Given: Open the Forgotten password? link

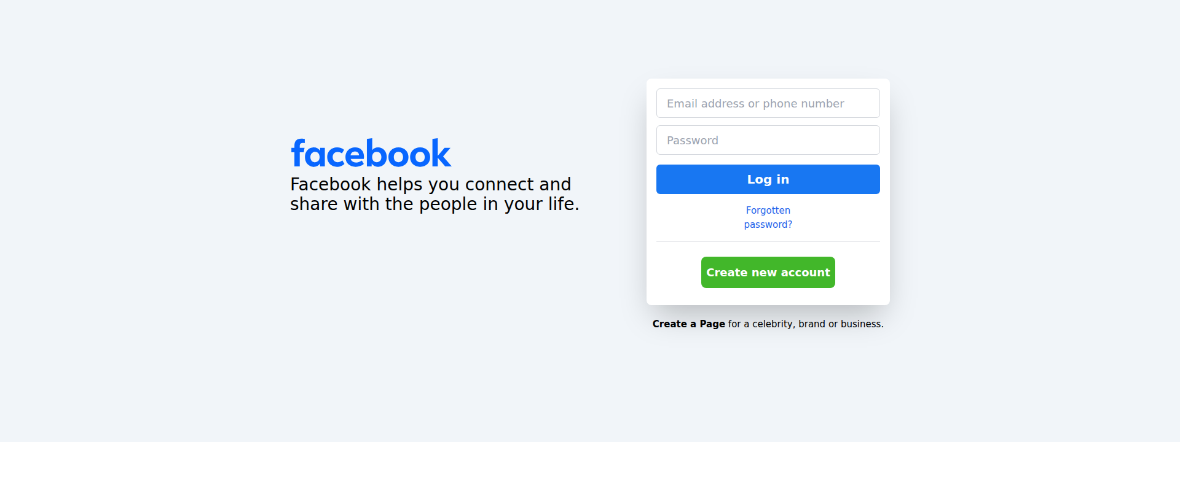Looking at the screenshot, I should coord(768,217).
